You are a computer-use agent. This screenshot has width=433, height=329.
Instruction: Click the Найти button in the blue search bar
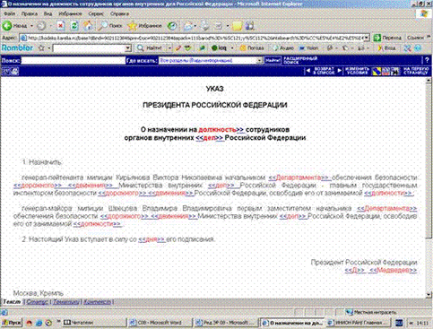[273, 61]
